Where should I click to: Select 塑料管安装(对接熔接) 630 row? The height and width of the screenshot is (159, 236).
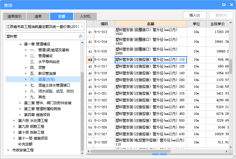[x=151, y=134]
